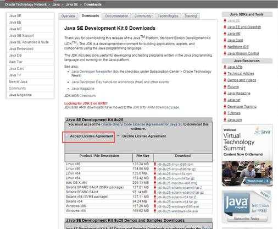Image resolution: width=278 pixels, height=229 pixels.
Task: Click the red arrow icon beside NetBeans IDE
Action: click(225, 47)
